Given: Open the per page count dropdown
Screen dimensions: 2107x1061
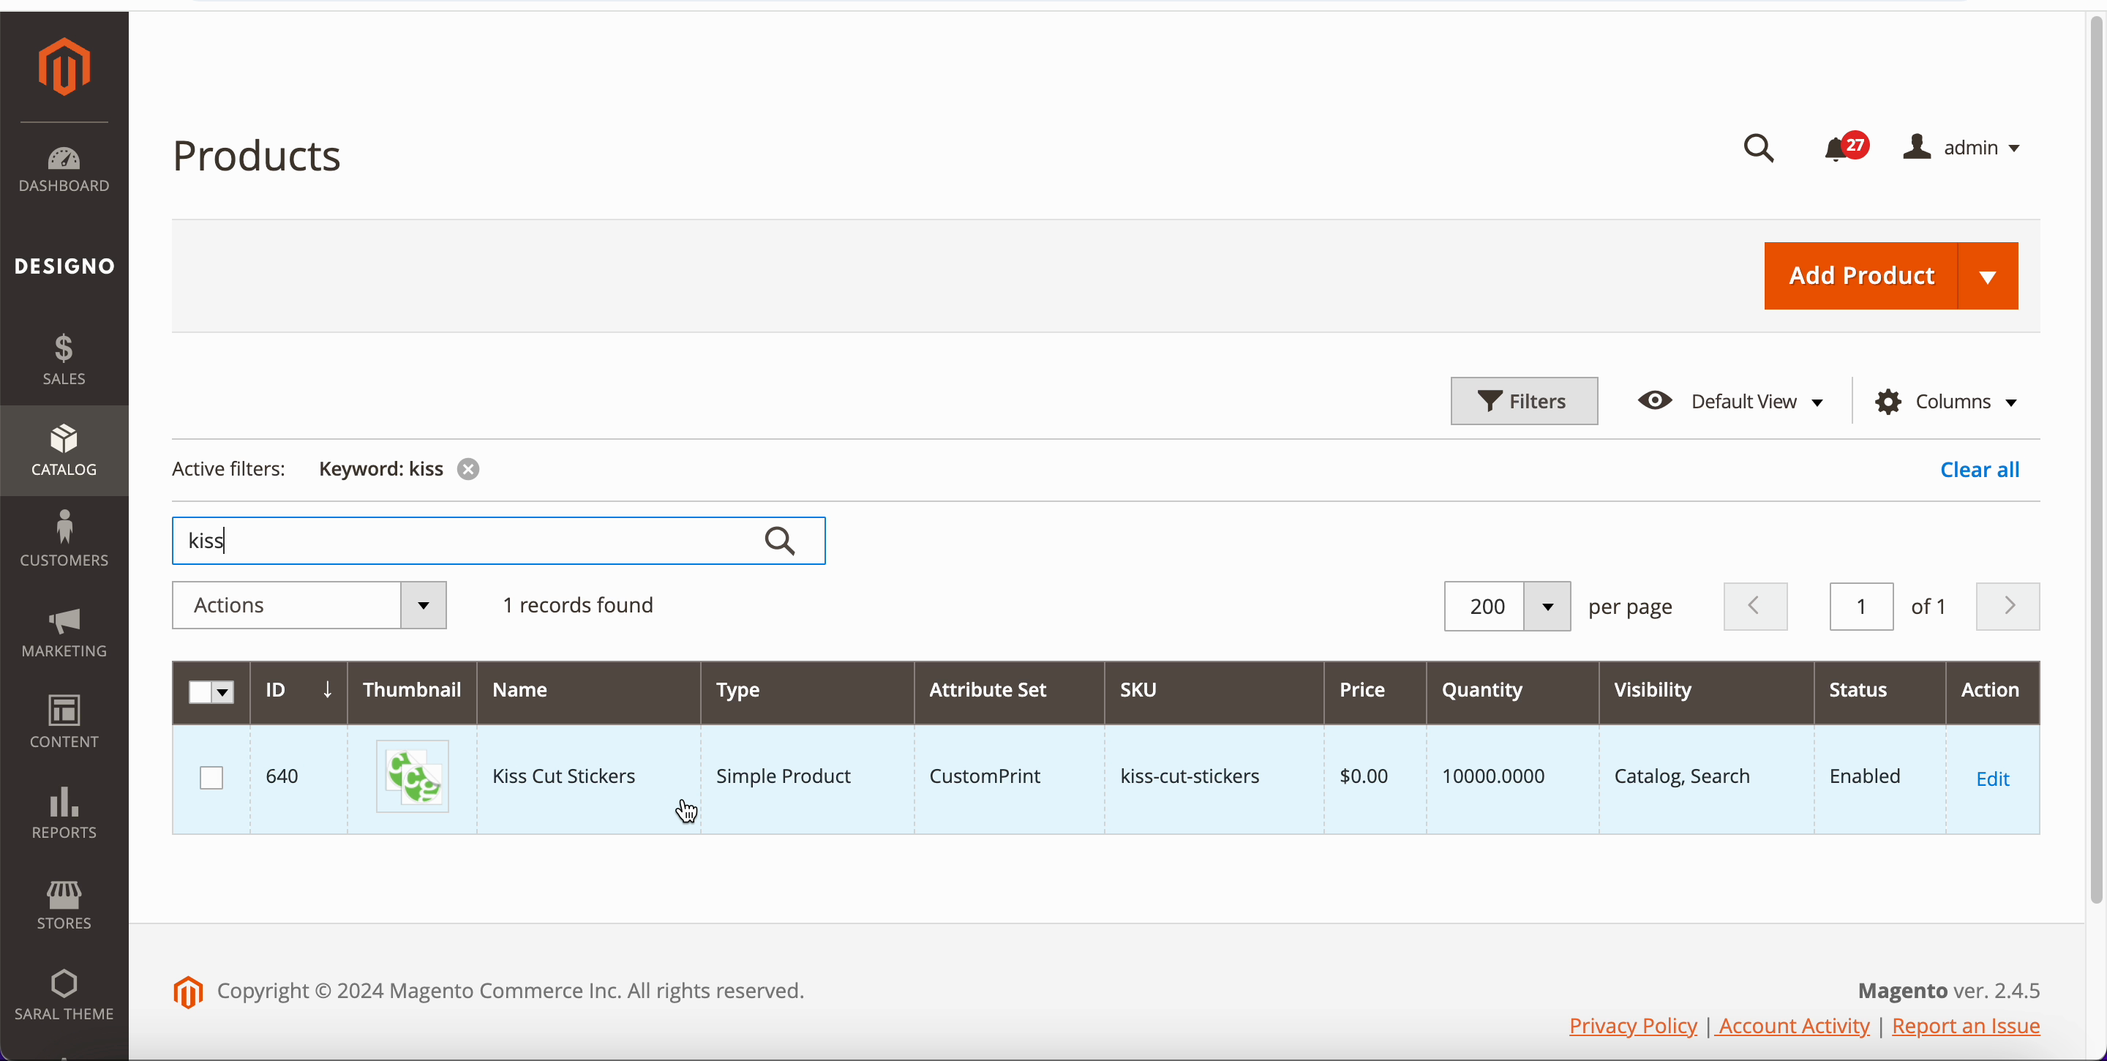Looking at the screenshot, I should pyautogui.click(x=1547, y=606).
